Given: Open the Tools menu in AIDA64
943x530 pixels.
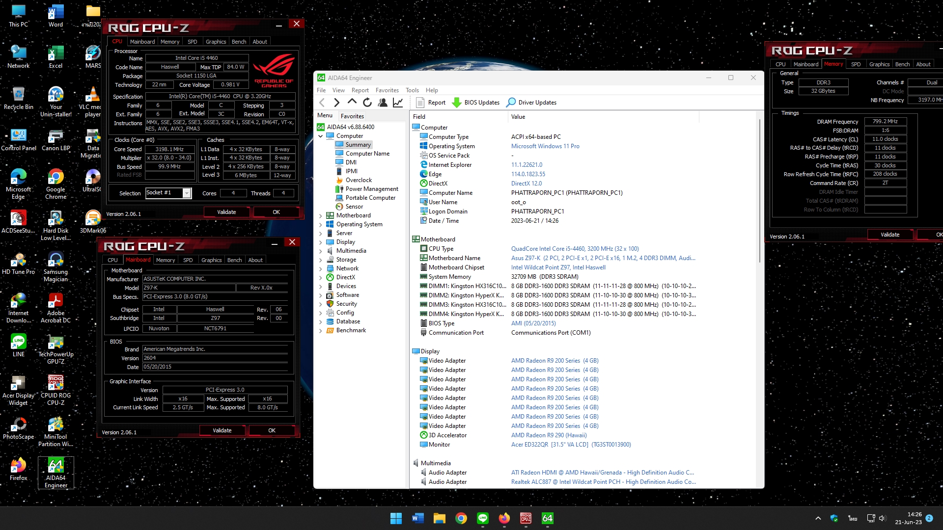Looking at the screenshot, I should coord(412,90).
